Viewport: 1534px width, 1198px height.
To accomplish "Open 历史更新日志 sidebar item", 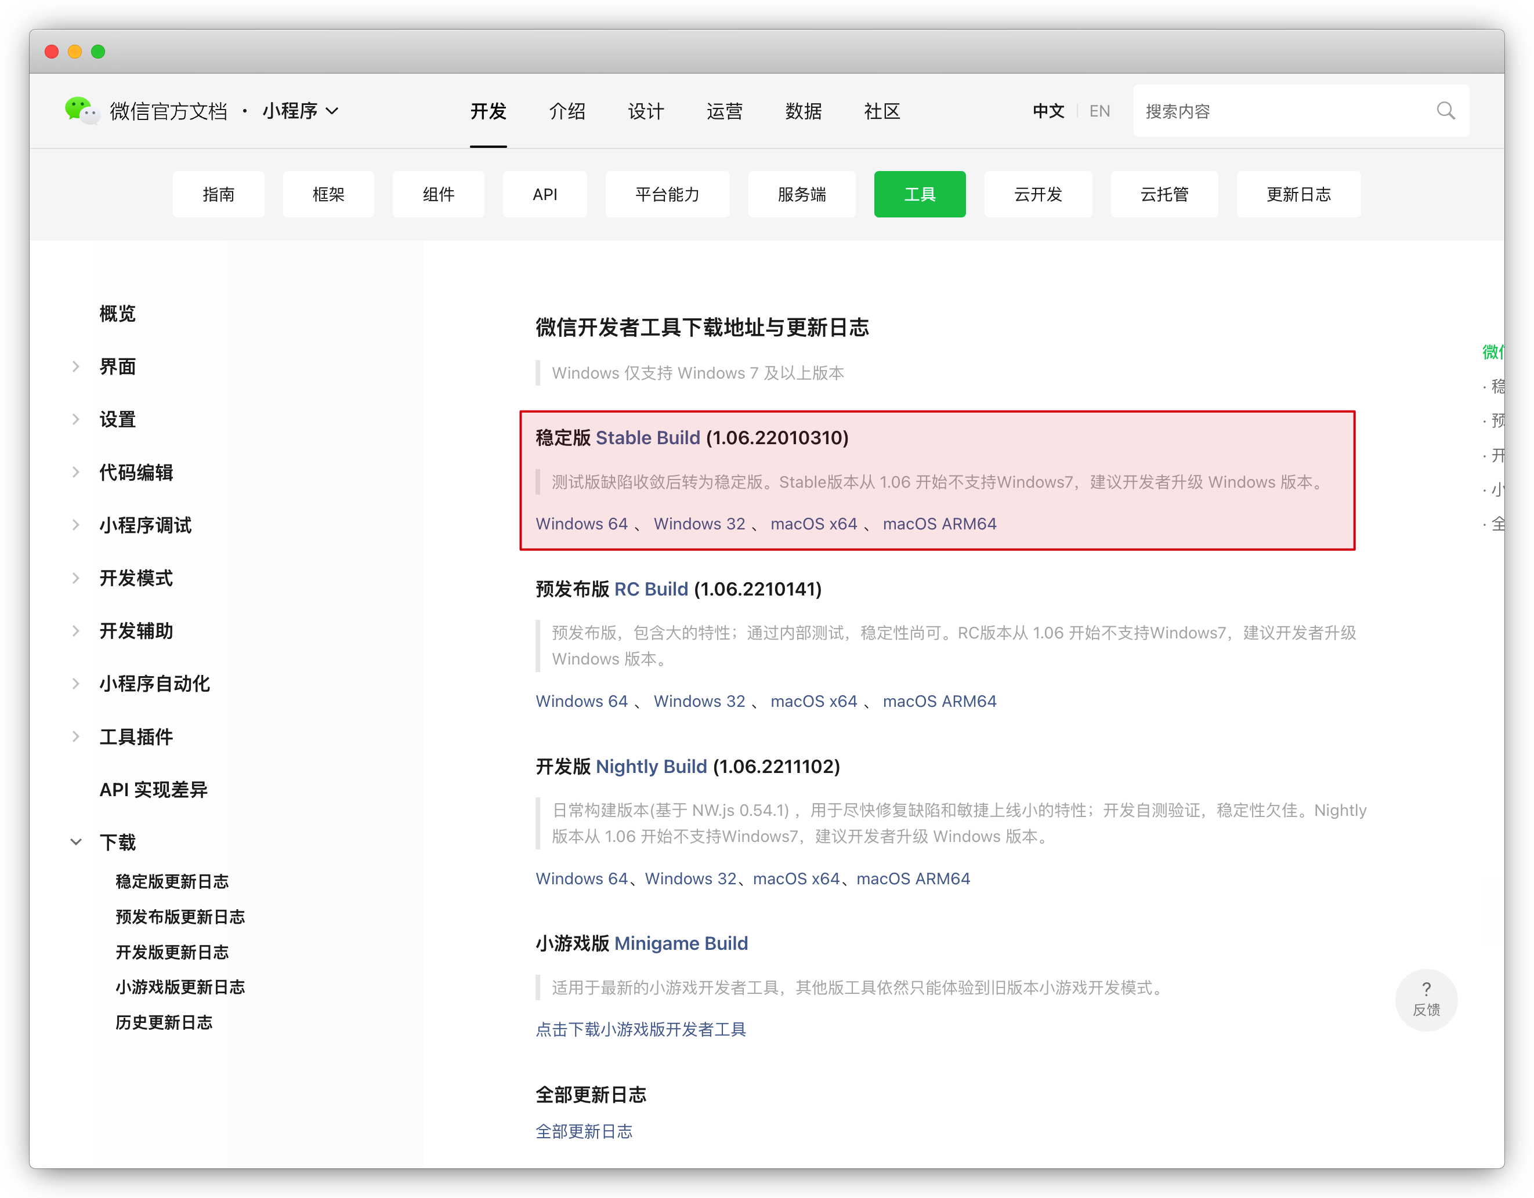I will [x=164, y=1022].
